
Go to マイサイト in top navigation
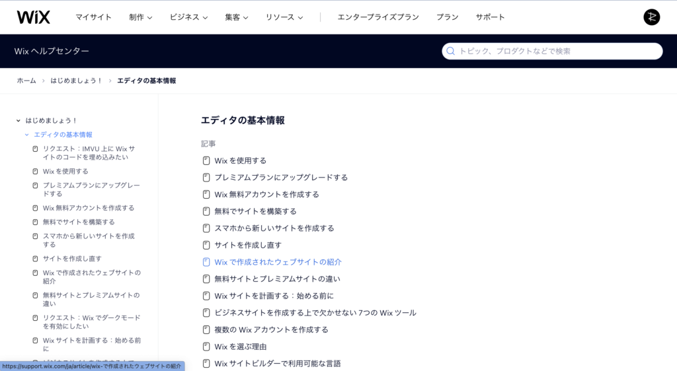93,17
